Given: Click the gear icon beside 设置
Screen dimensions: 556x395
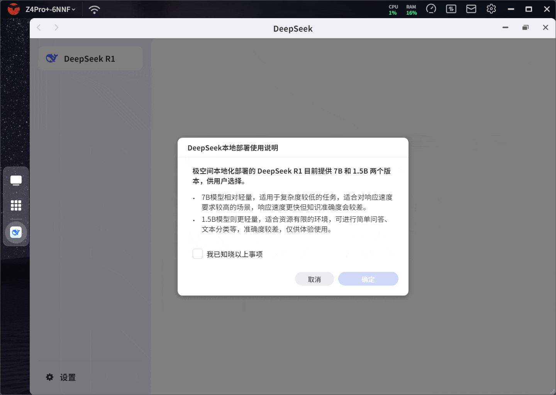Looking at the screenshot, I should (50, 377).
